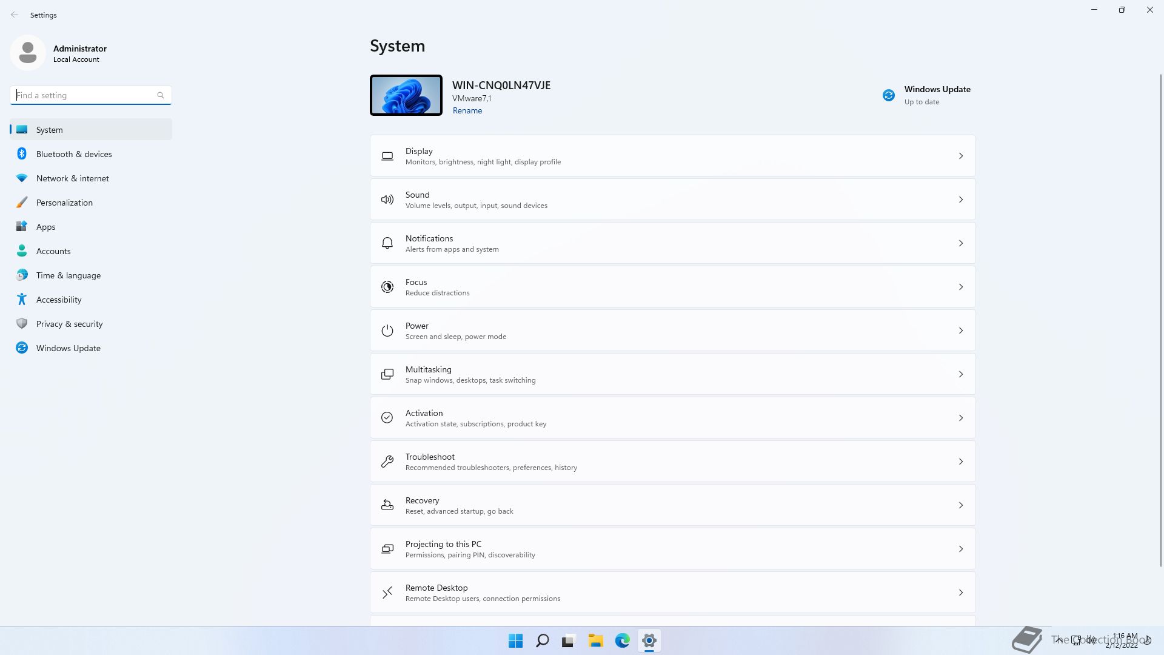This screenshot has height=655, width=1164.
Task: Open Task View from the taskbar
Action: [x=569, y=640]
